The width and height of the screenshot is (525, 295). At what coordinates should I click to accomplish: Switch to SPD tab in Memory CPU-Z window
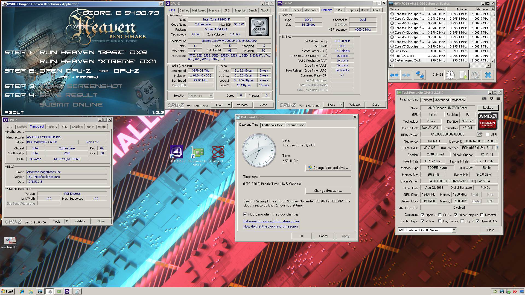click(x=339, y=10)
